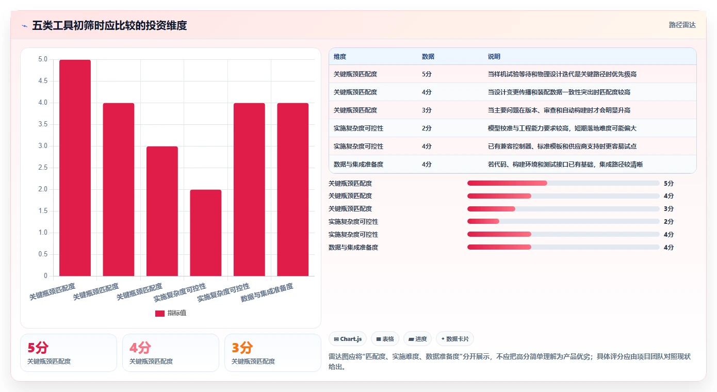Click the 进度 chip
The image size is (717, 392).
[x=417, y=339]
